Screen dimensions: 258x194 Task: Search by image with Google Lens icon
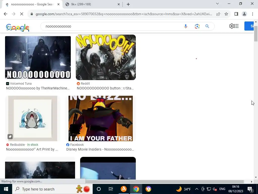pyautogui.click(x=197, y=26)
